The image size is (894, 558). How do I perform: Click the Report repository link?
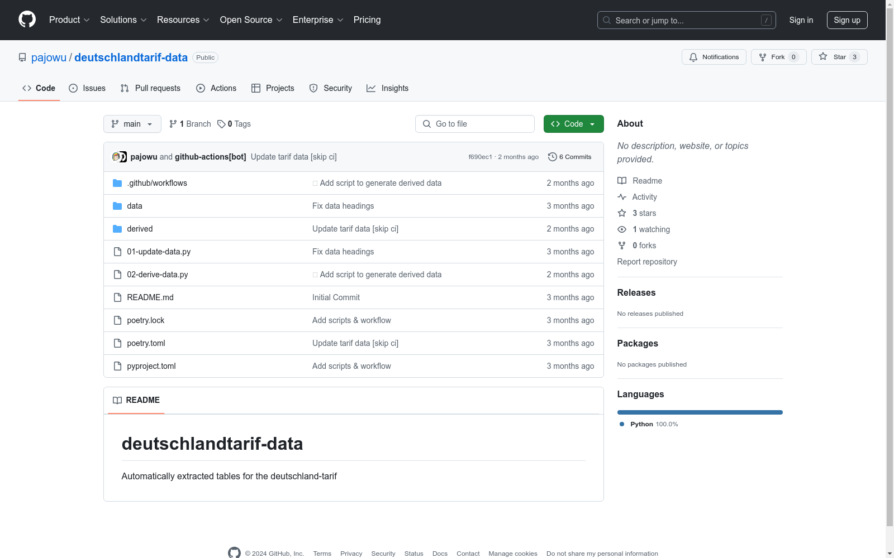pos(647,262)
